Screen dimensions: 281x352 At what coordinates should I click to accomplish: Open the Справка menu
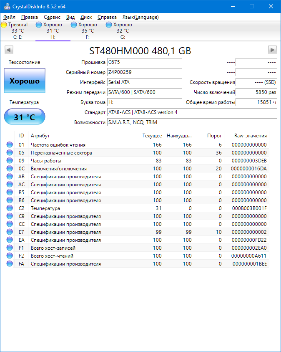[107, 17]
